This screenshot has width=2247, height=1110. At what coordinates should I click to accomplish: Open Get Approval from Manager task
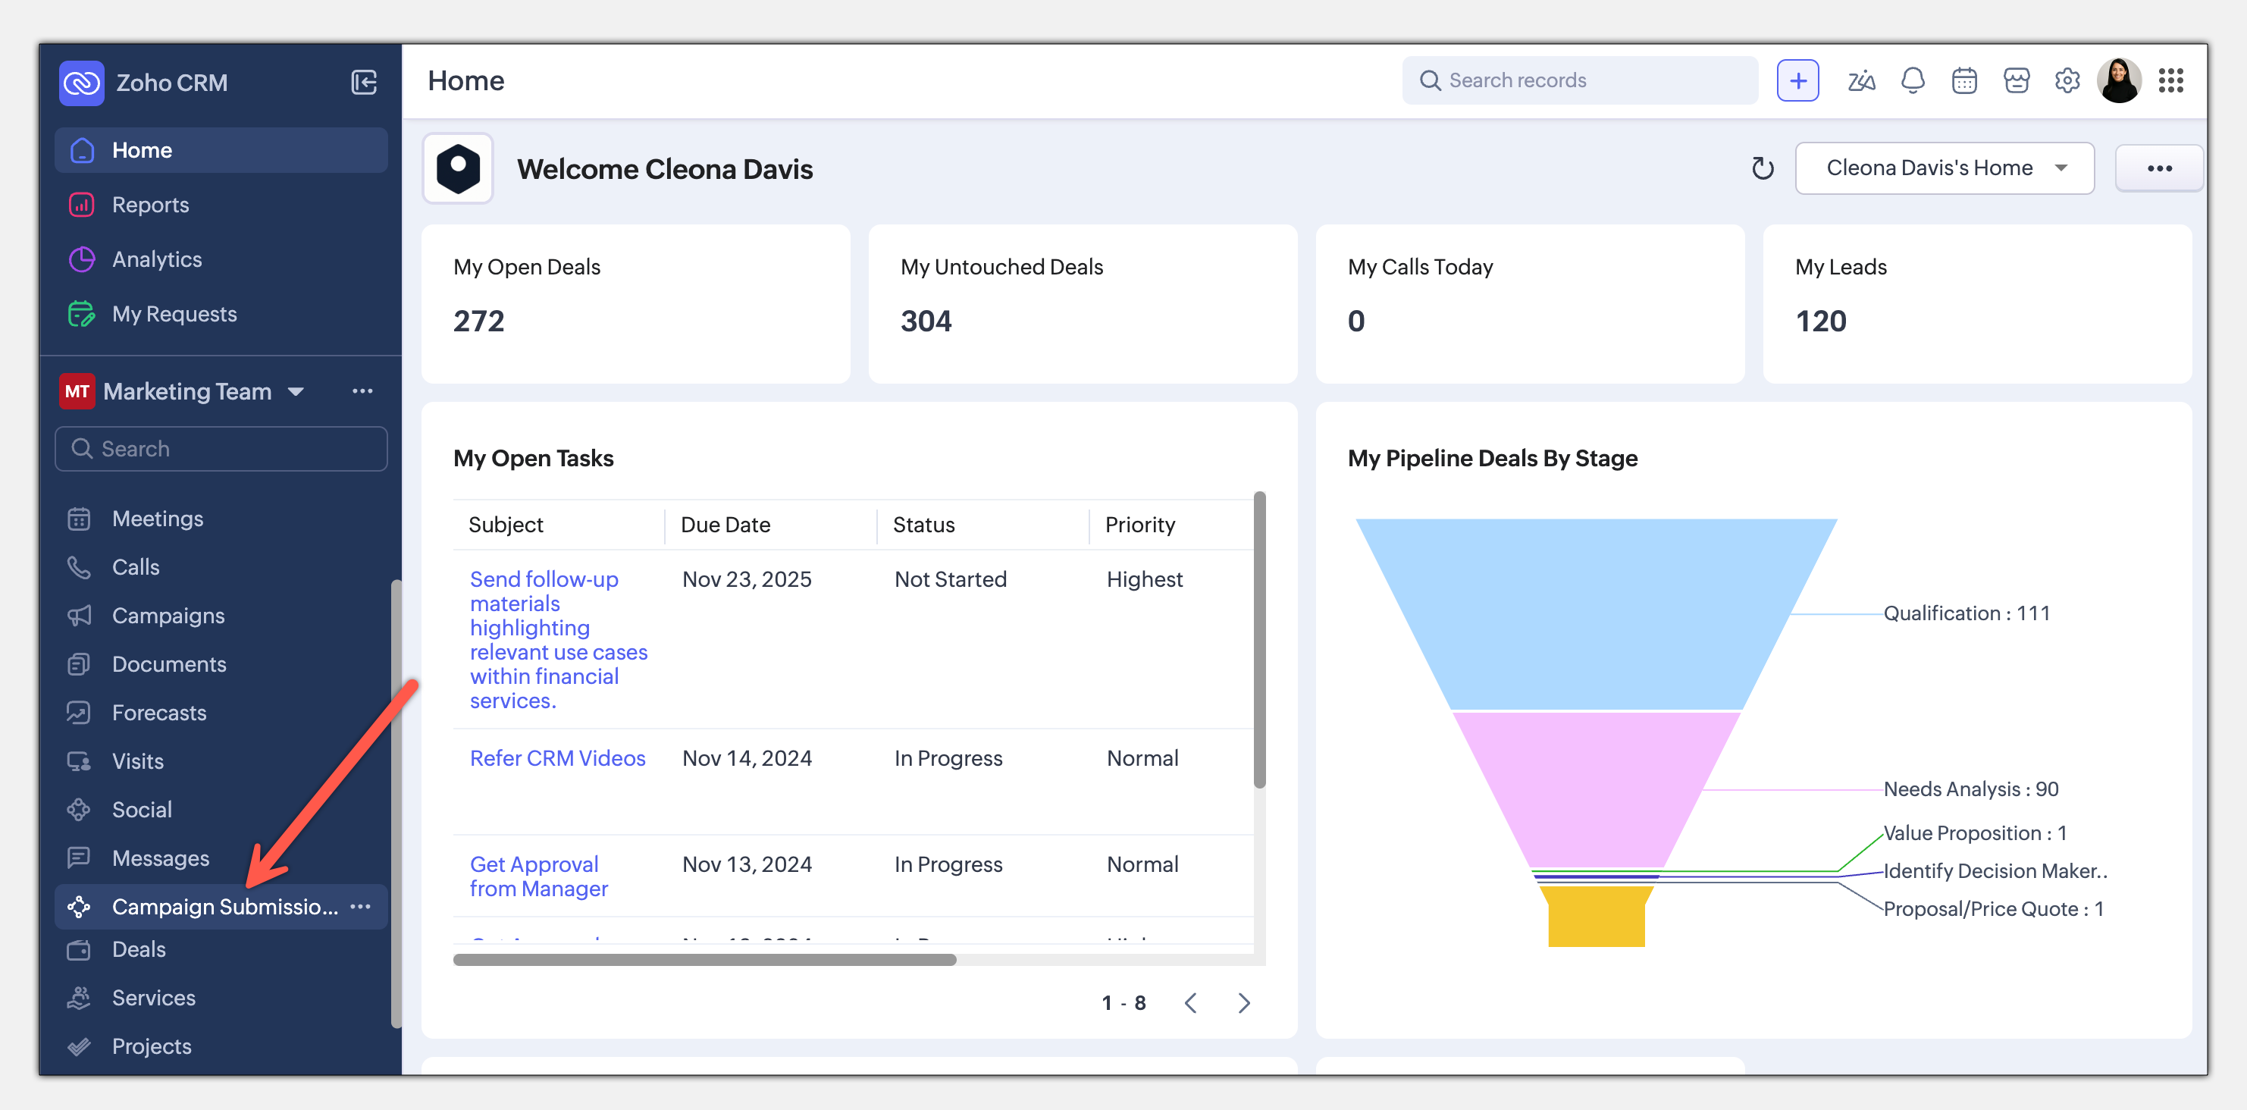538,876
